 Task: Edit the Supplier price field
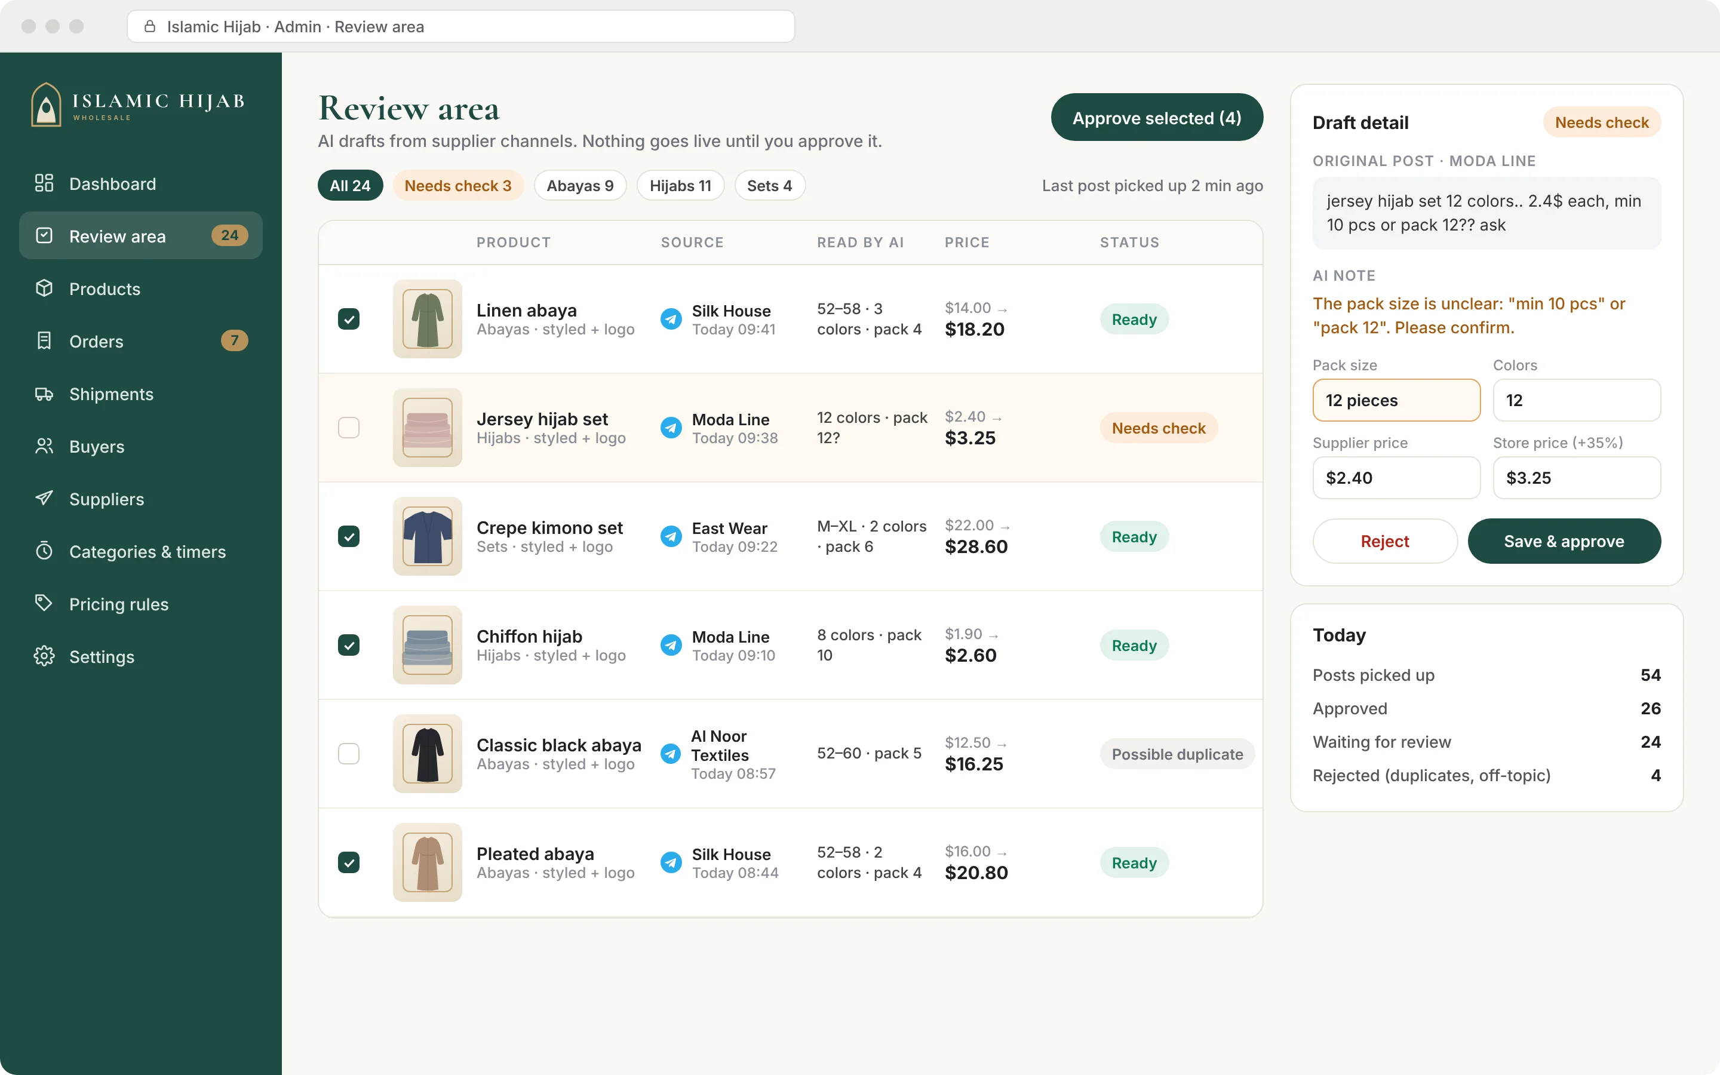pos(1396,478)
